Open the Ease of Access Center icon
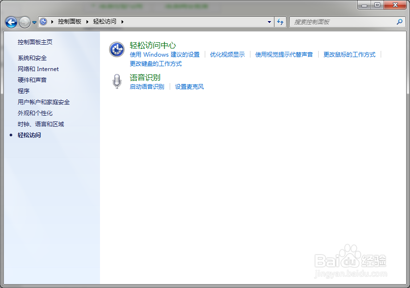The image size is (410, 288). coord(117,49)
